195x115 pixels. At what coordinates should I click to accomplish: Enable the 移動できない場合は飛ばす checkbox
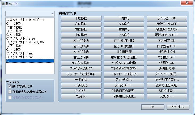pos(10,92)
